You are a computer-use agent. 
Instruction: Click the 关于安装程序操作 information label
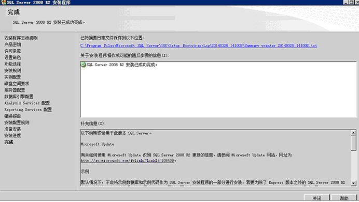click(x=125, y=55)
